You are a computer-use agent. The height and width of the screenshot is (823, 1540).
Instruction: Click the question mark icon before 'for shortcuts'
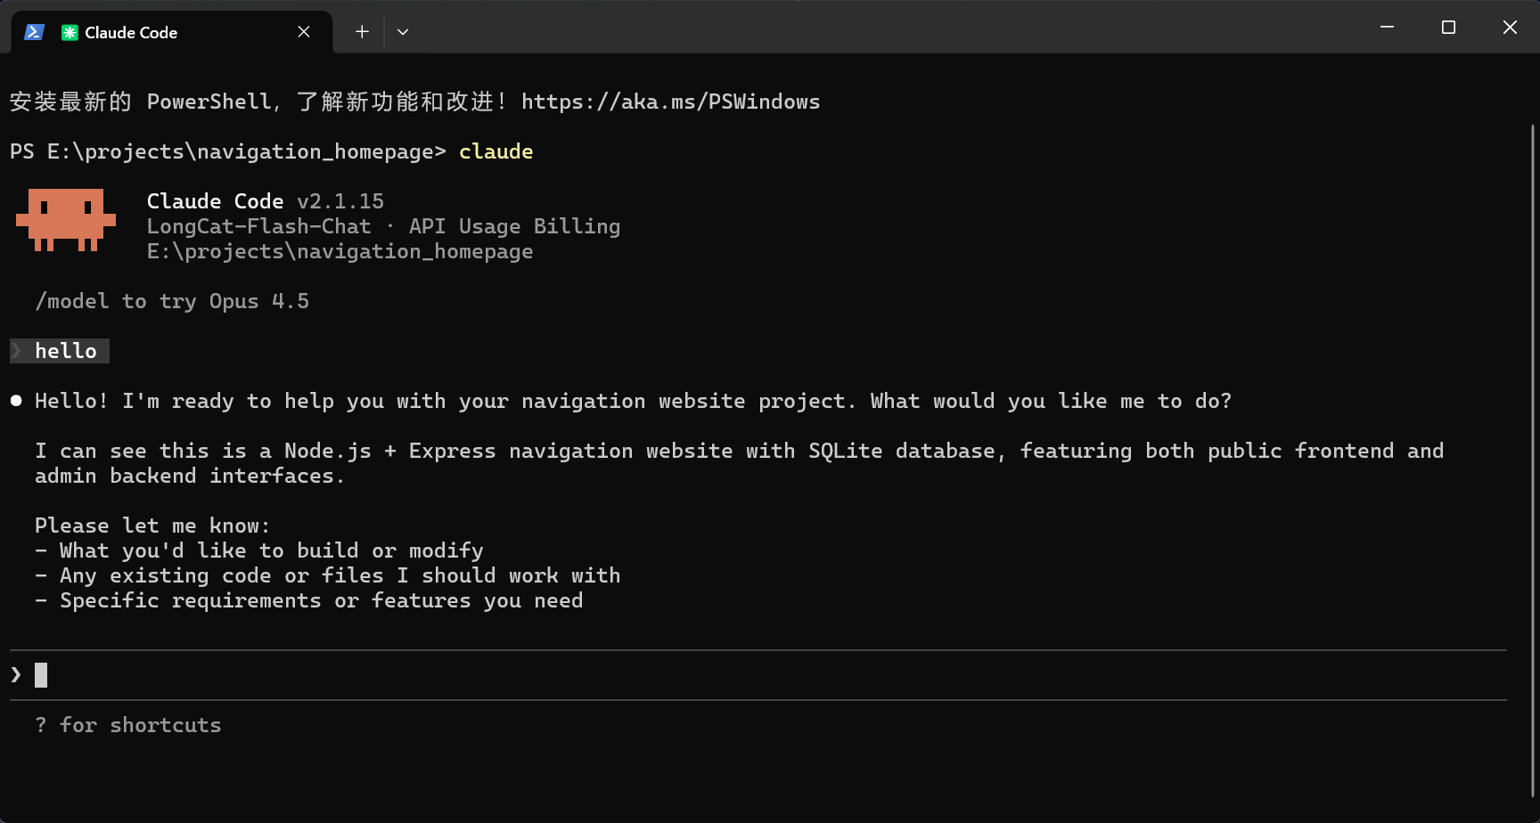[40, 724]
